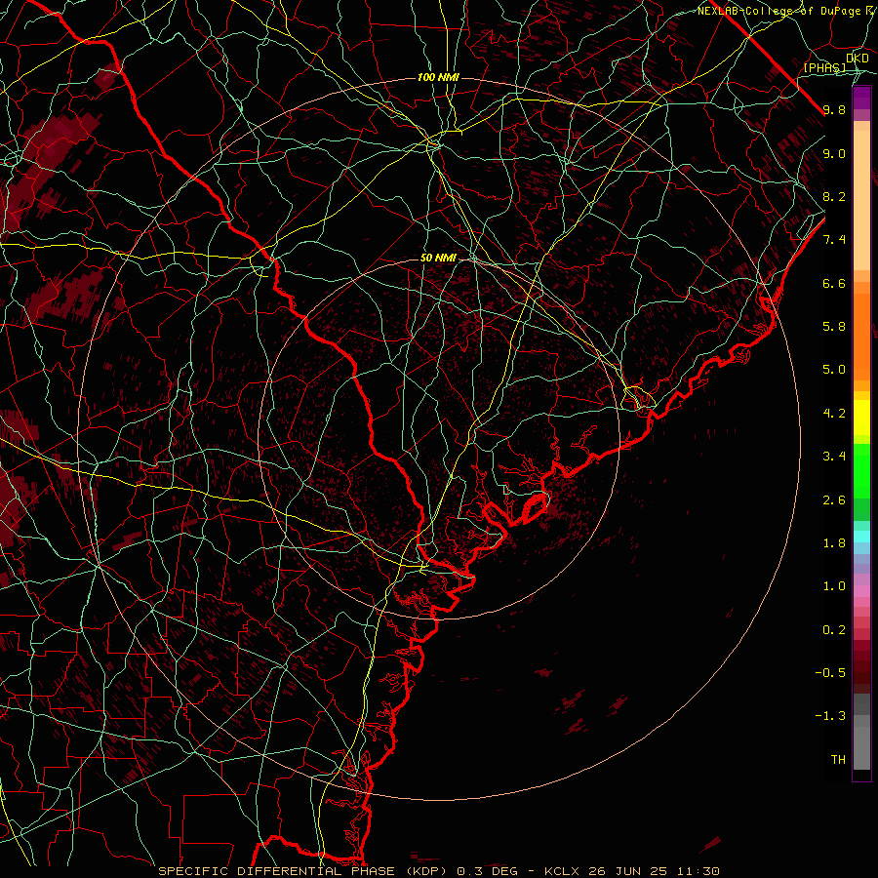Click the 0.2 scale value
Viewport: 878px width, 878px height.
(834, 629)
